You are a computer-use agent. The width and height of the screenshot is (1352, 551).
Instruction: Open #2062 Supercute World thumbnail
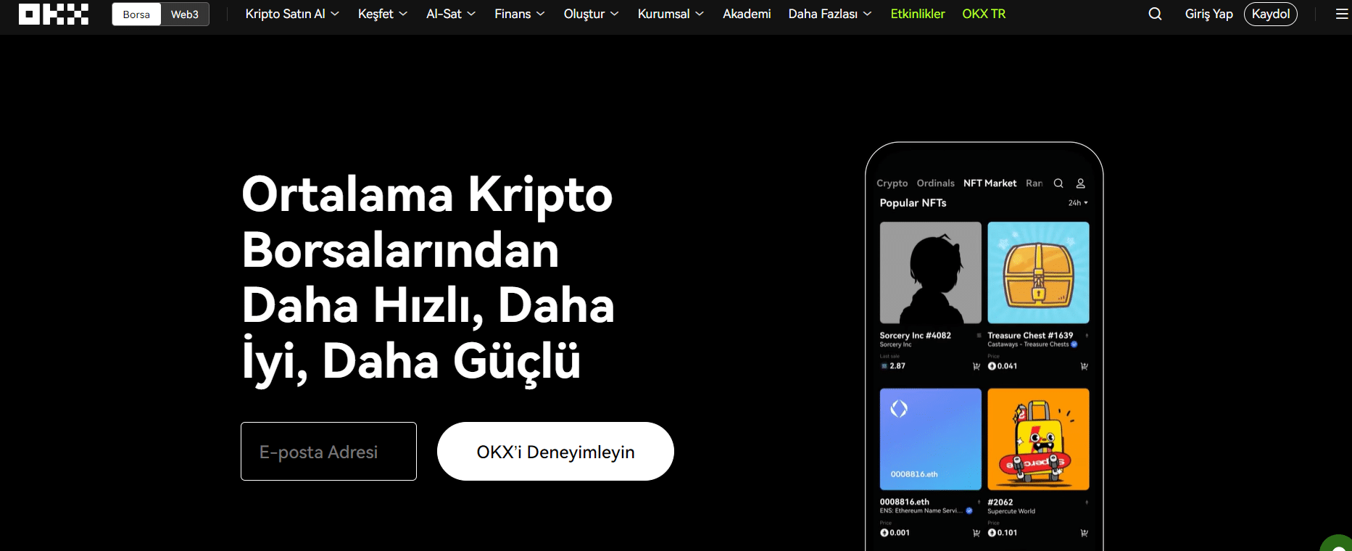pos(1038,439)
